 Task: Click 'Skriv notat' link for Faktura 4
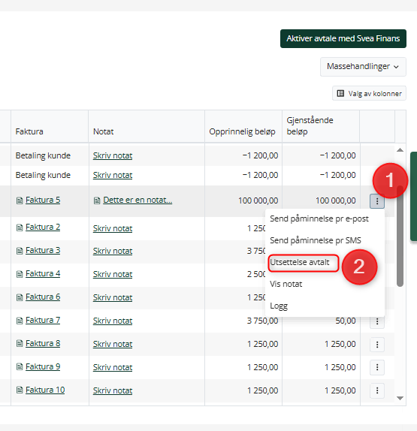tap(113, 274)
